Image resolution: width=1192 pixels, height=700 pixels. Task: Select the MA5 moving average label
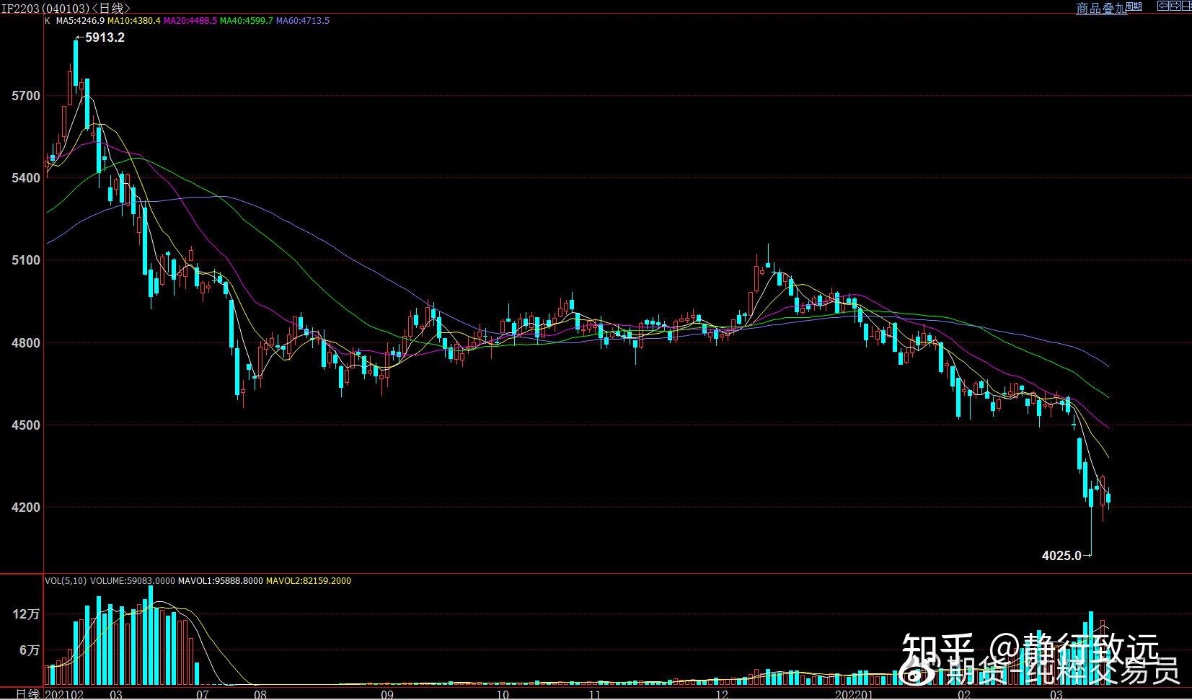pyautogui.click(x=81, y=21)
